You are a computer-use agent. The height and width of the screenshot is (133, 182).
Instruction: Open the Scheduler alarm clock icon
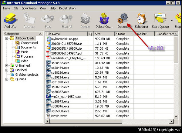coord(141,18)
